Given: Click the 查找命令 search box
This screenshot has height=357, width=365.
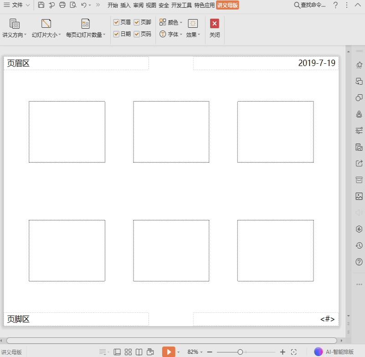Looking at the screenshot, I should [309, 5].
